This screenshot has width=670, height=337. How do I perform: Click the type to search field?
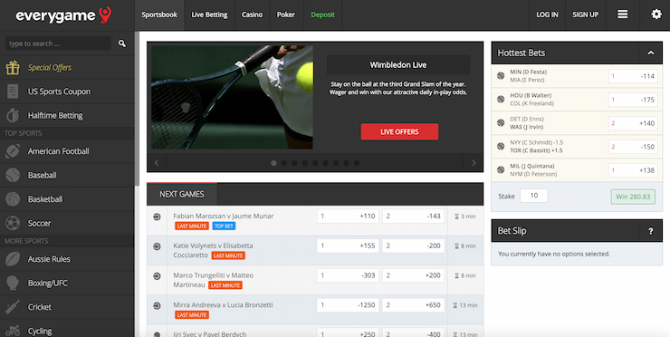(58, 43)
